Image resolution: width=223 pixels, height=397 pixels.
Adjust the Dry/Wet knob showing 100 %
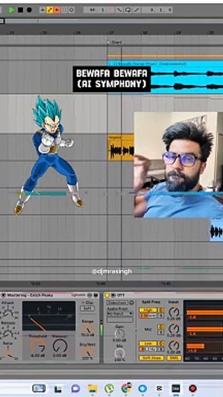tap(88, 352)
